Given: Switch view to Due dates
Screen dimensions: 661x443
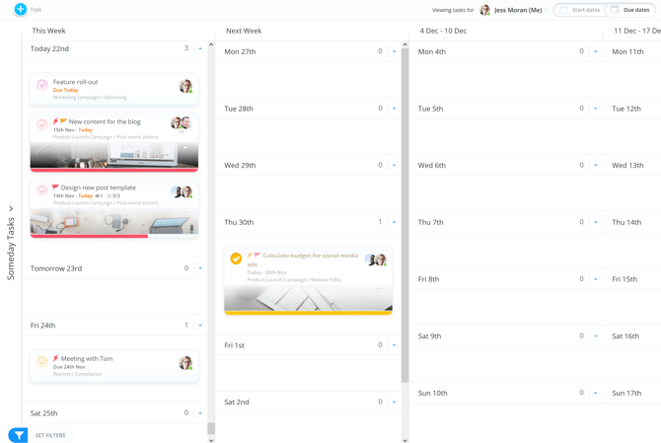Looking at the screenshot, I should (630, 10).
